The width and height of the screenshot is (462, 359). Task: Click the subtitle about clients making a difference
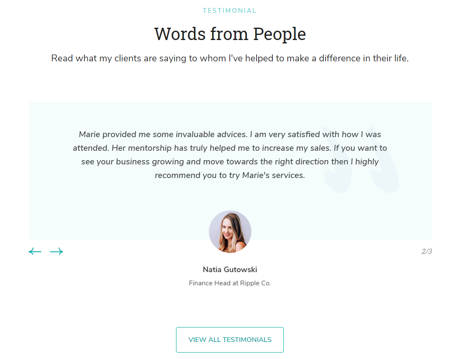230,58
